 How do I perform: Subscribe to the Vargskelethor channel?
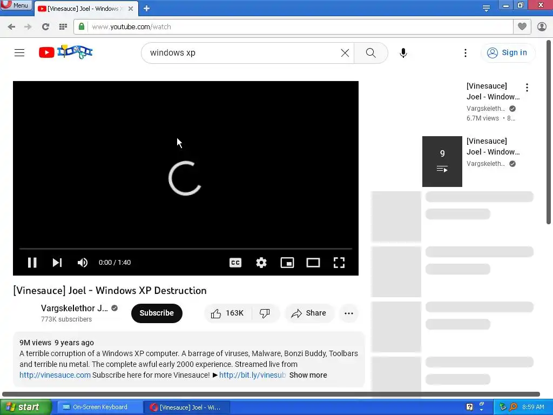tap(157, 313)
